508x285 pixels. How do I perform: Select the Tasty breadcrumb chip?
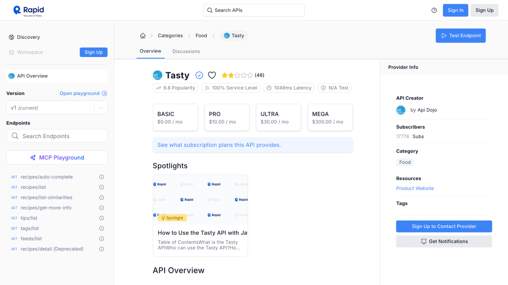point(234,35)
